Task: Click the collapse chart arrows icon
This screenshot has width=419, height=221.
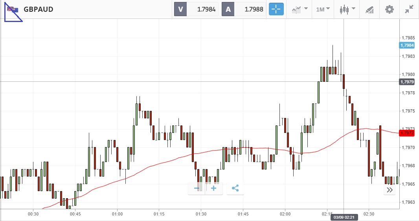Action: (x=409, y=9)
